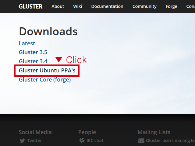Click the Gluster Ubuntu PPA's link
Image resolution: width=195 pixels, height=146 pixels.
[x=47, y=70]
